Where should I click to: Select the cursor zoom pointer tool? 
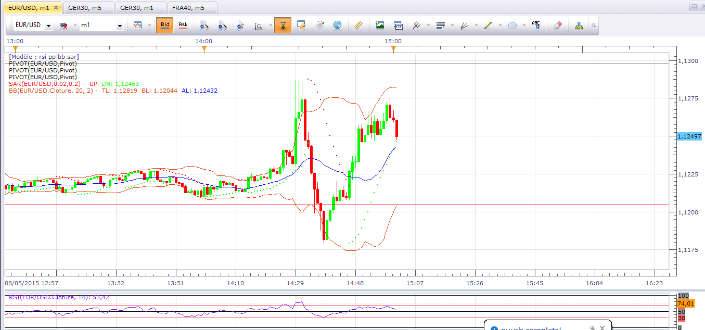click(240, 25)
